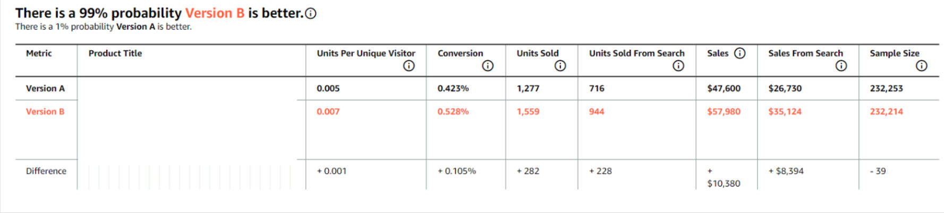Click Version B units sold 1,559
This screenshot has height=213, width=944.
(528, 112)
